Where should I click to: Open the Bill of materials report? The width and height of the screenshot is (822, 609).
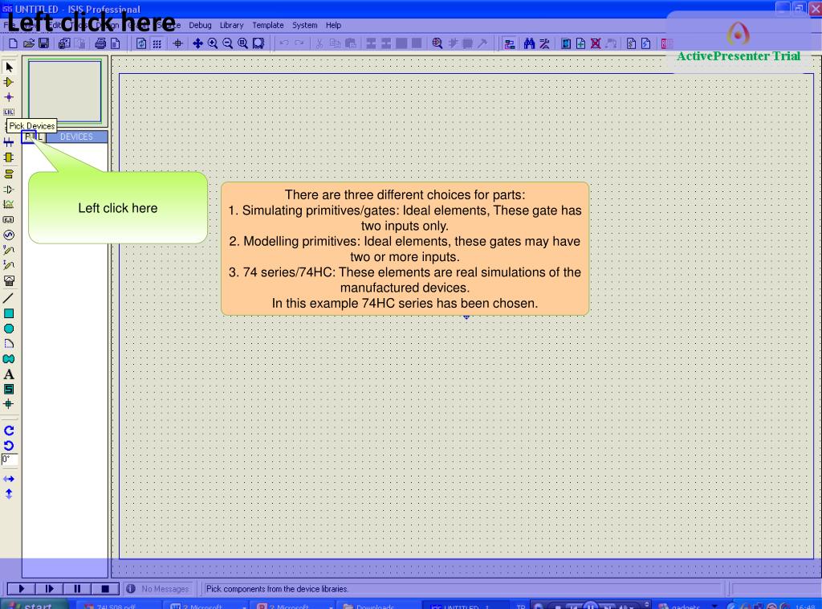tap(631, 43)
